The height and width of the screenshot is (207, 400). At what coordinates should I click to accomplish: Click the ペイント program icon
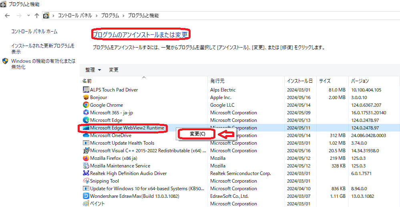point(86,203)
